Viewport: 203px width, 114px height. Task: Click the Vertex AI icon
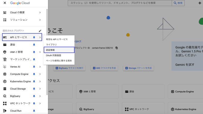pyautogui.click(x=5, y=67)
